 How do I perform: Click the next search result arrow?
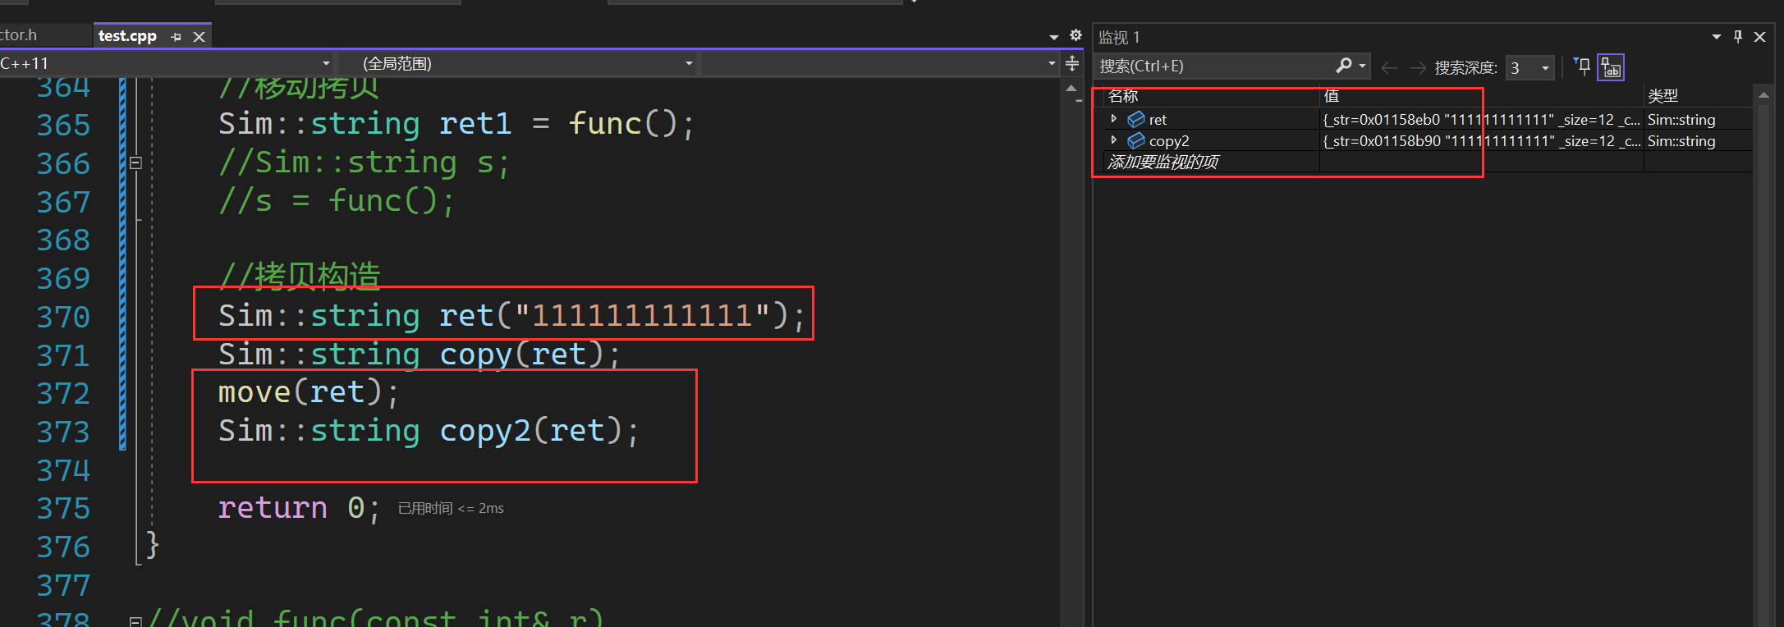[1418, 67]
